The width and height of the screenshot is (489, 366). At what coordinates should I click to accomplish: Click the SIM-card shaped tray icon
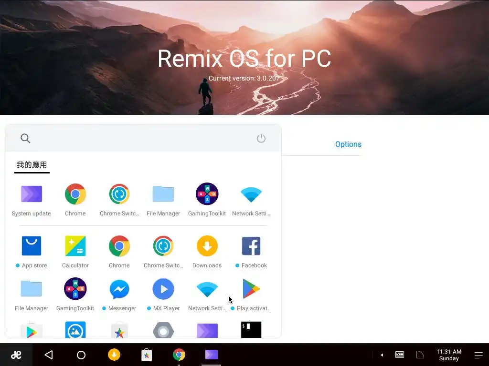pos(420,355)
